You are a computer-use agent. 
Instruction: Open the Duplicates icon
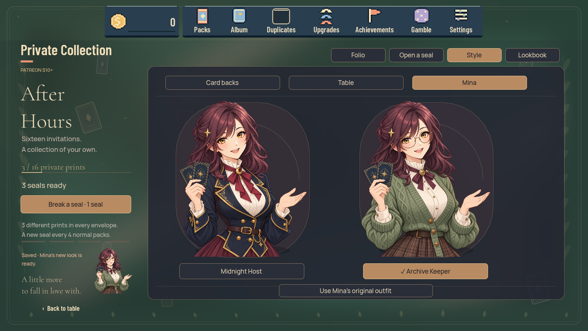click(281, 17)
